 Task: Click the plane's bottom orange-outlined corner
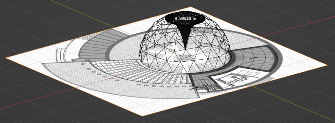click(x=142, y=116)
